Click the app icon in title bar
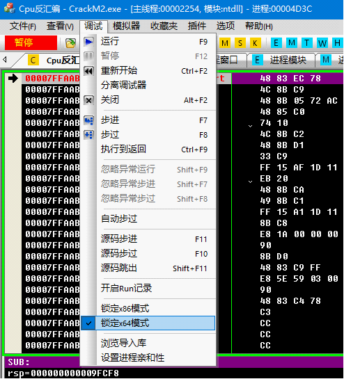The image size is (344, 379). 10,8
